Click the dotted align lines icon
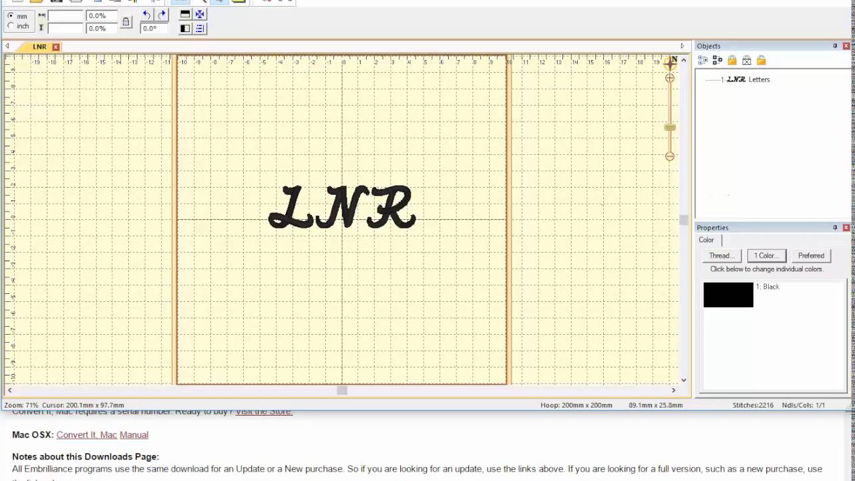 click(x=200, y=28)
